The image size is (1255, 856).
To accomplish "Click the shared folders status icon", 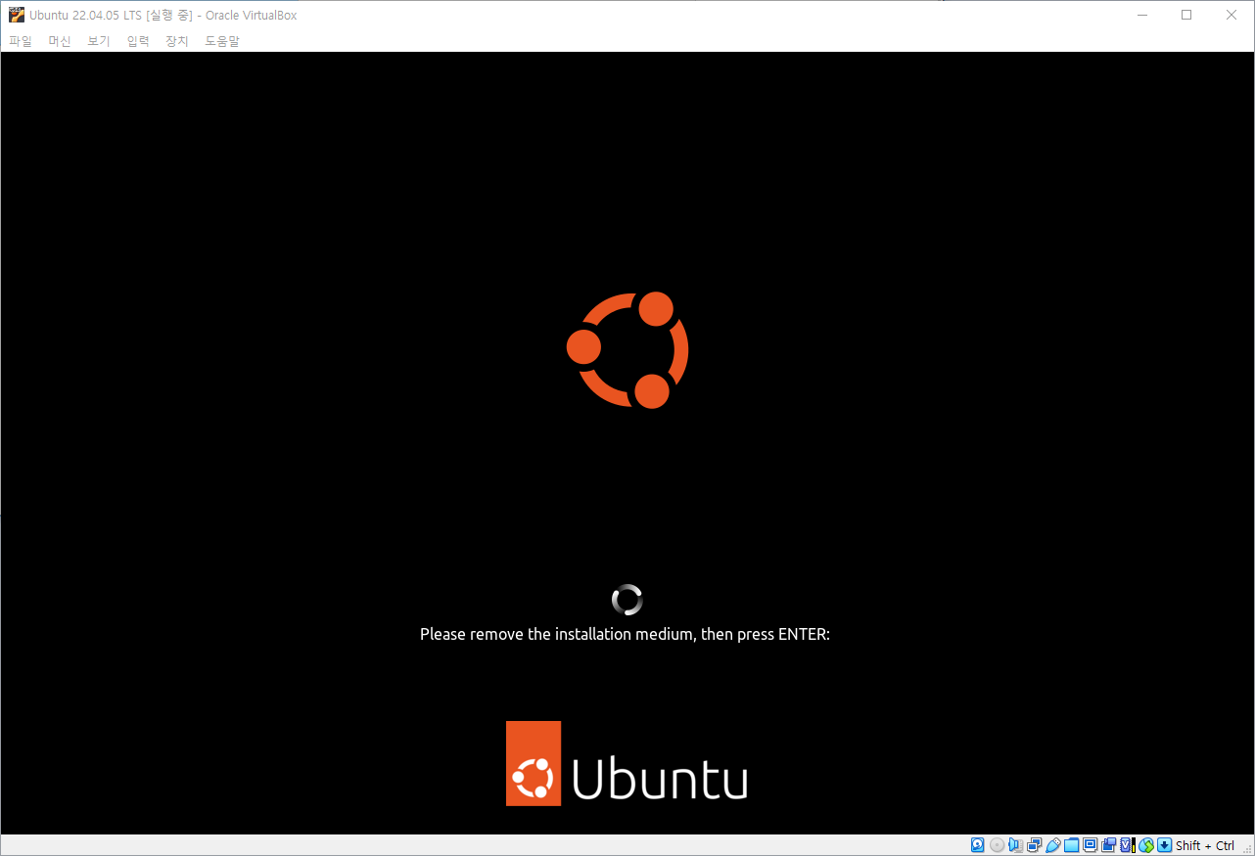I will [1071, 845].
